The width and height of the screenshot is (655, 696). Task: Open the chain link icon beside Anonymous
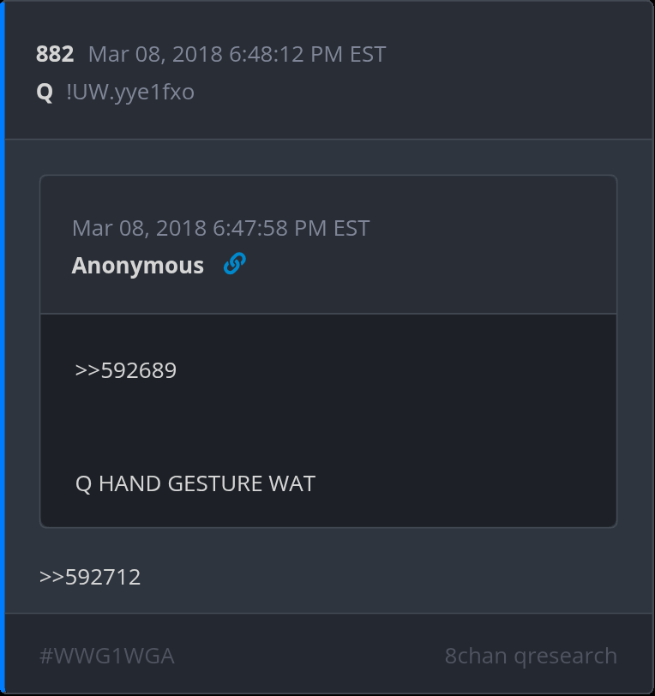(234, 264)
